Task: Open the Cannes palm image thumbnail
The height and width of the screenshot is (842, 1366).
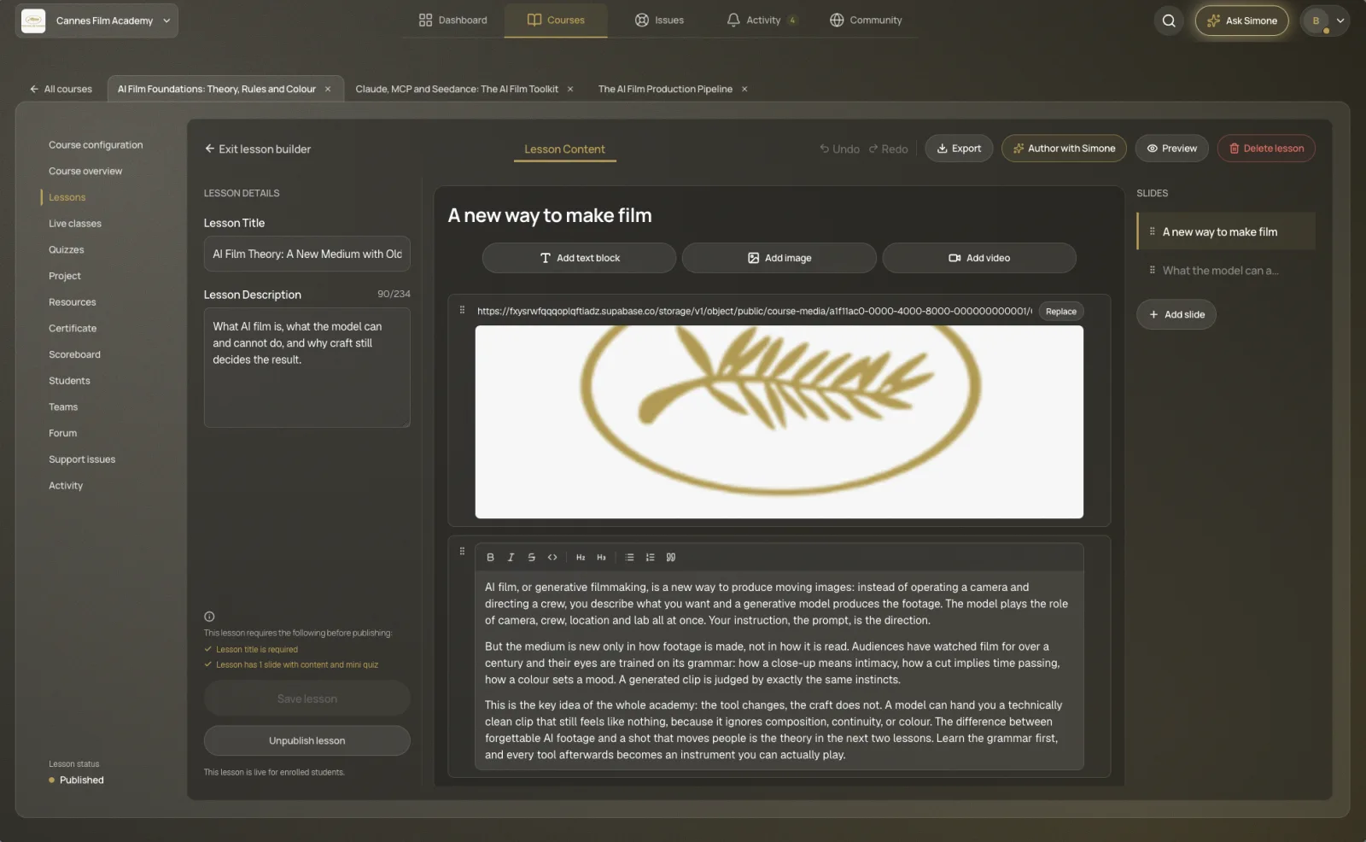Action: [x=779, y=422]
